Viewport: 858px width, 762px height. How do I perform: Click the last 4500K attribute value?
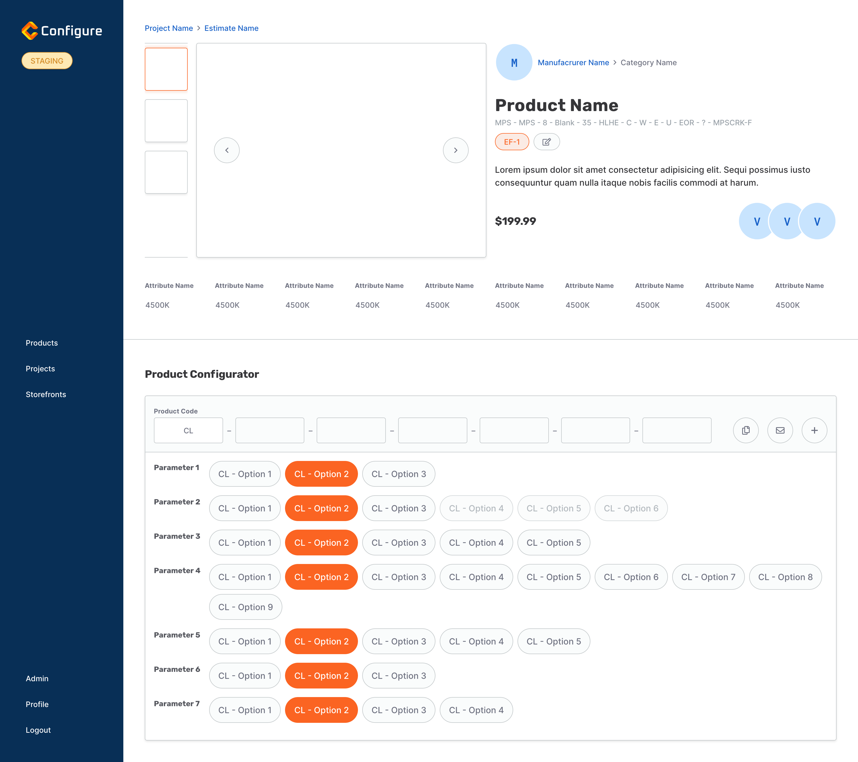[787, 305]
